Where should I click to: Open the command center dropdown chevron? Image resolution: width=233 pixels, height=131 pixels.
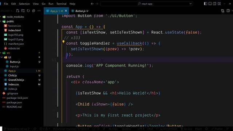click(x=190, y=4)
